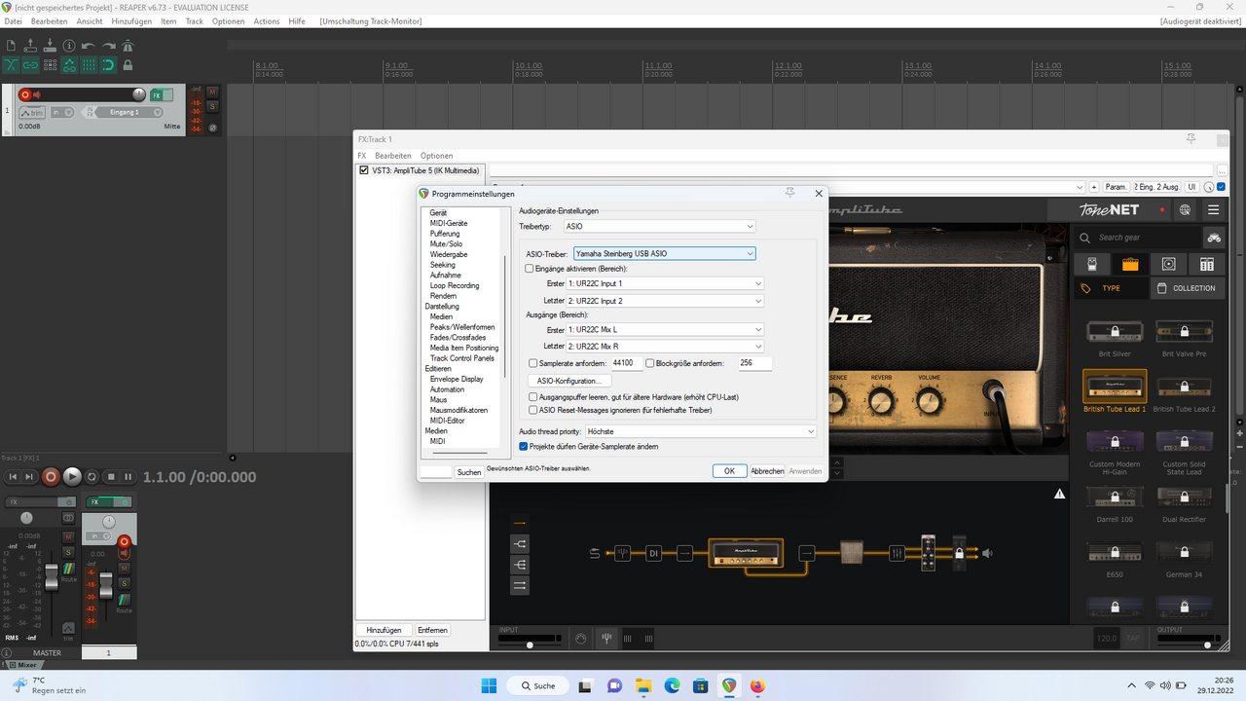
Task: Click the New project icon in toolbar
Action: (11, 45)
